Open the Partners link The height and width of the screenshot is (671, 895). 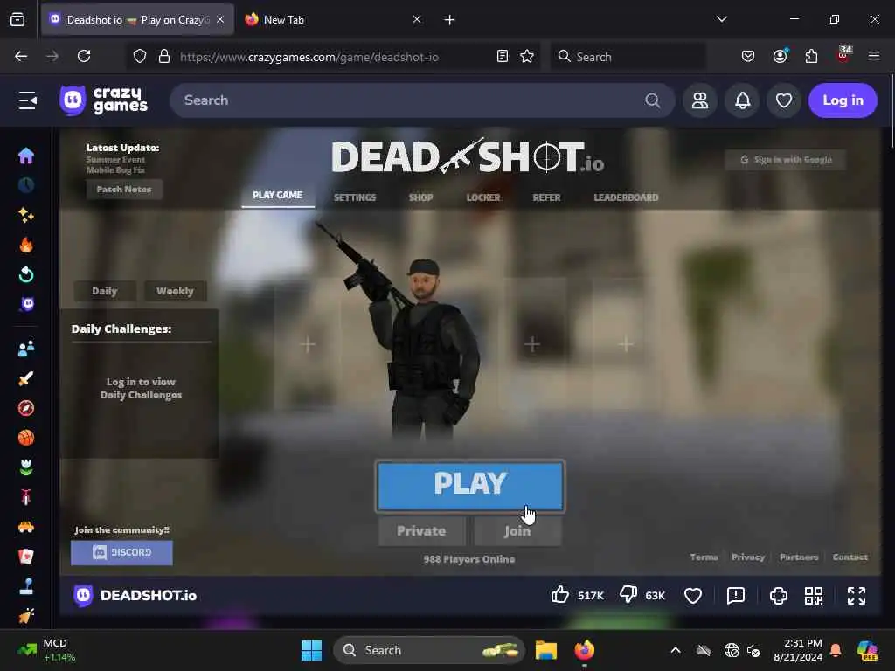pos(799,557)
